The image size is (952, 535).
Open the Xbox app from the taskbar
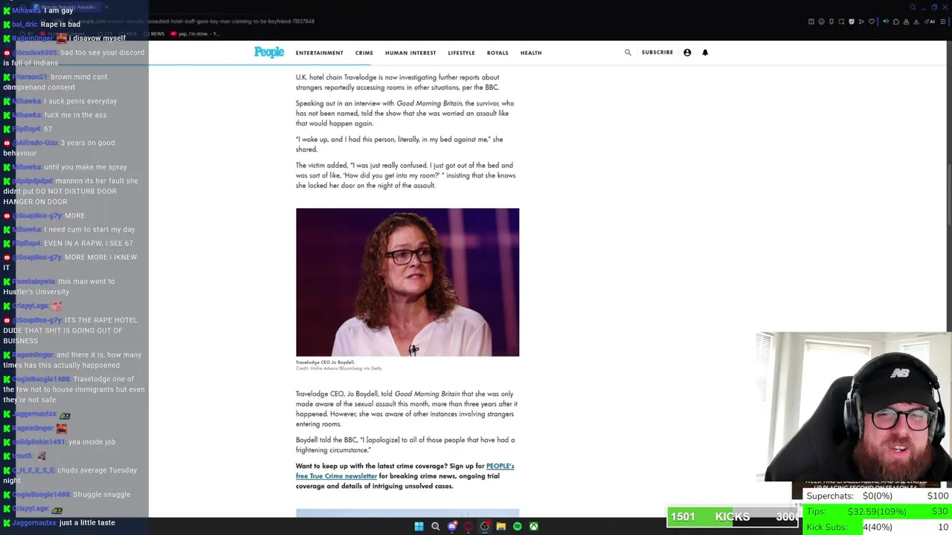pyautogui.click(x=533, y=526)
